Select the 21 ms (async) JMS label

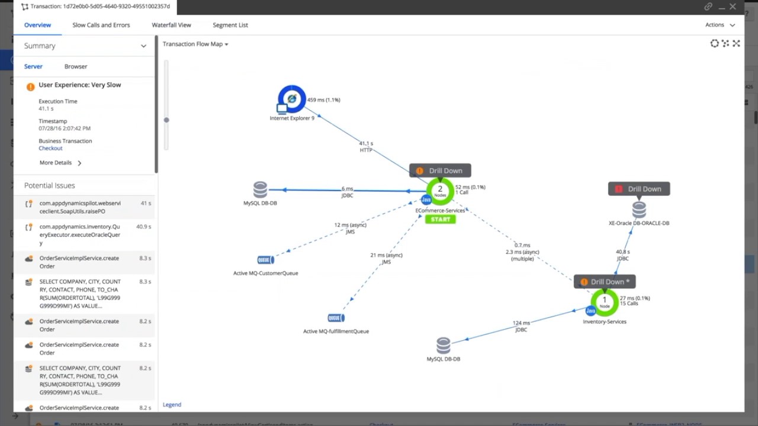386,259
